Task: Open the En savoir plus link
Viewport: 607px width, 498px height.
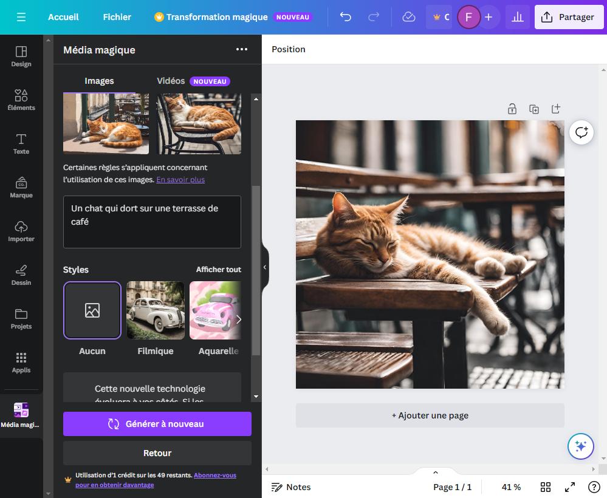Action: [180, 179]
